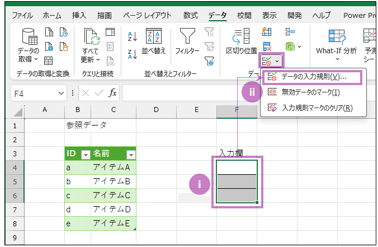Choose データの入力規則(V)... menu item
The height and width of the screenshot is (247, 378).
tap(312, 77)
